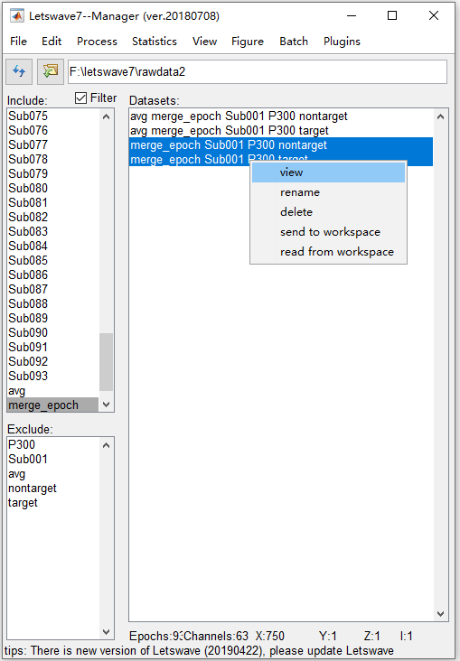Image resolution: width=460 pixels, height=661 pixels.
Task: Open the Statistics menu
Action: 155,42
